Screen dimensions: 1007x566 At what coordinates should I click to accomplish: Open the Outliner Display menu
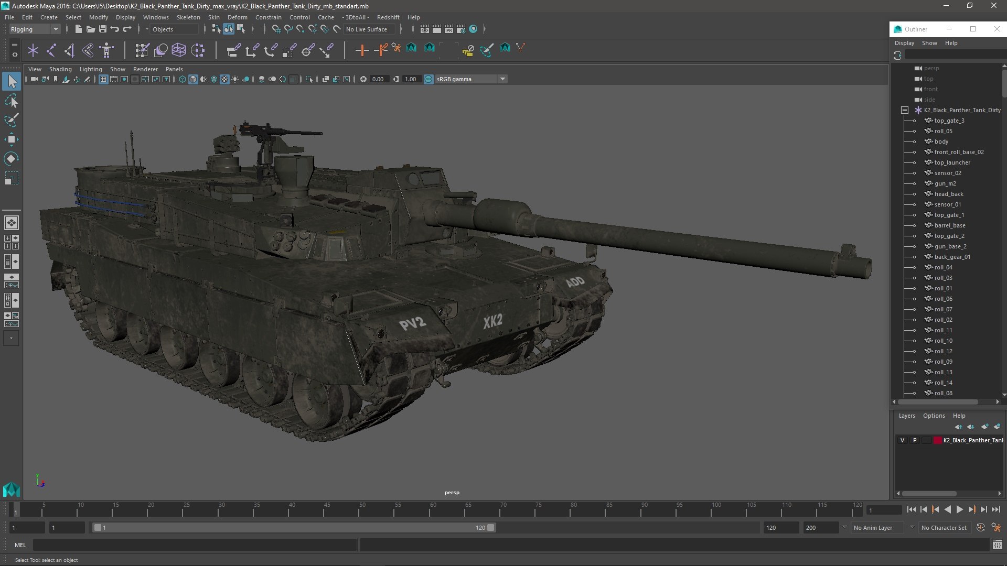click(904, 43)
